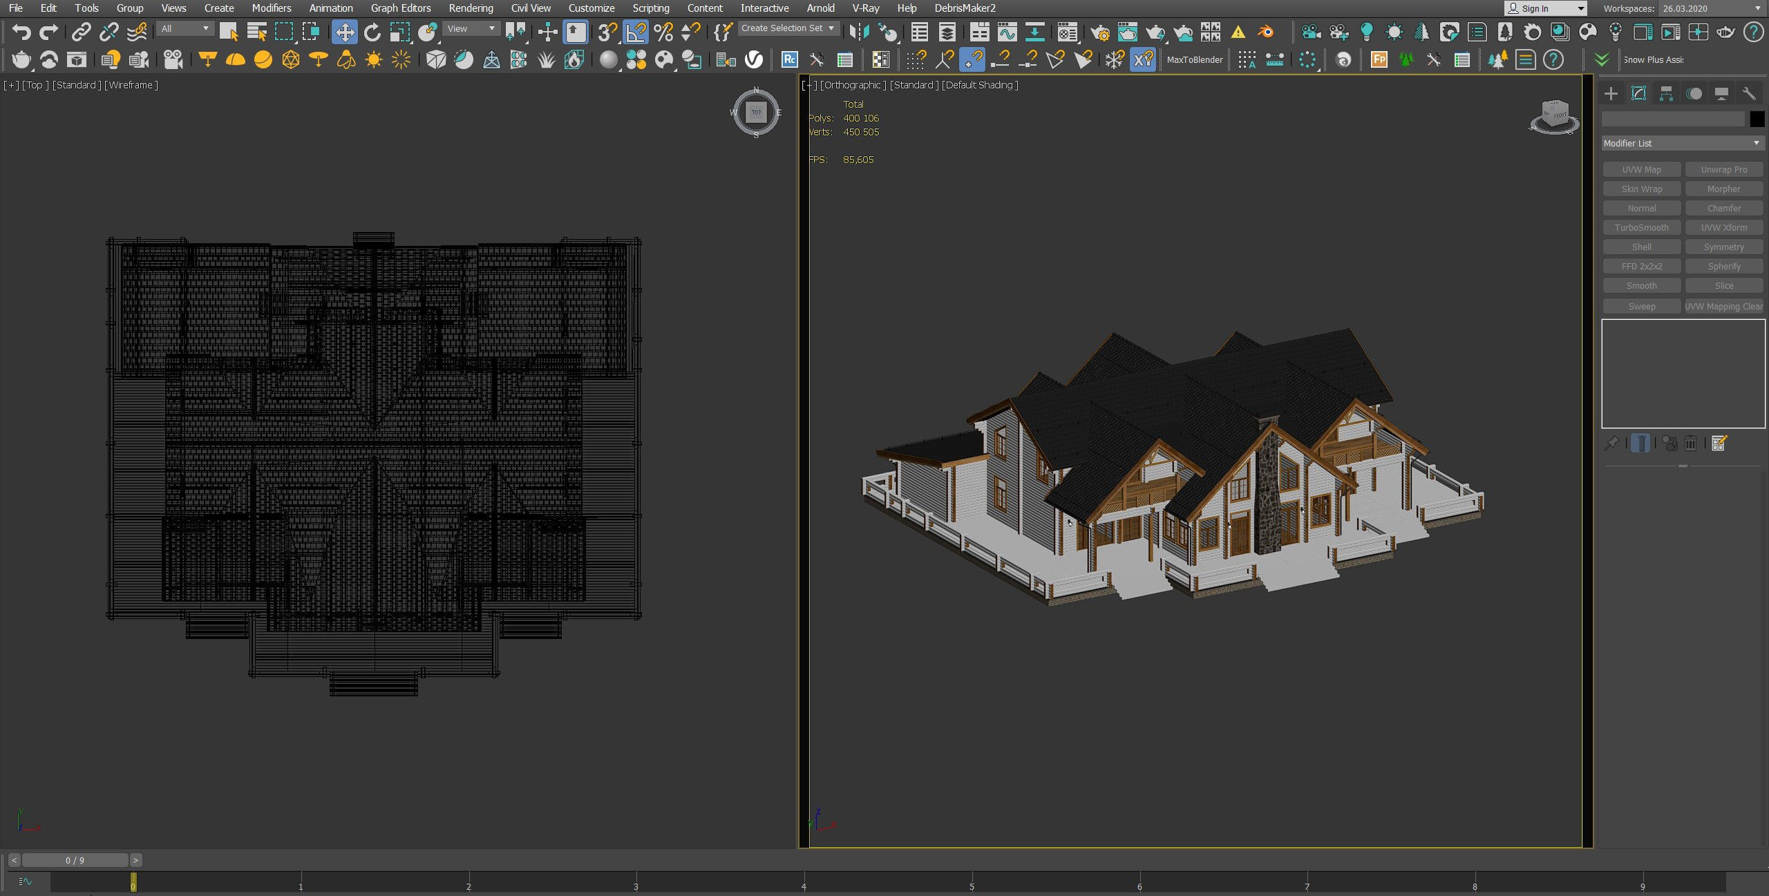This screenshot has width=1769, height=896.
Task: Toggle the XY axis constraint snap
Action: [x=1143, y=60]
